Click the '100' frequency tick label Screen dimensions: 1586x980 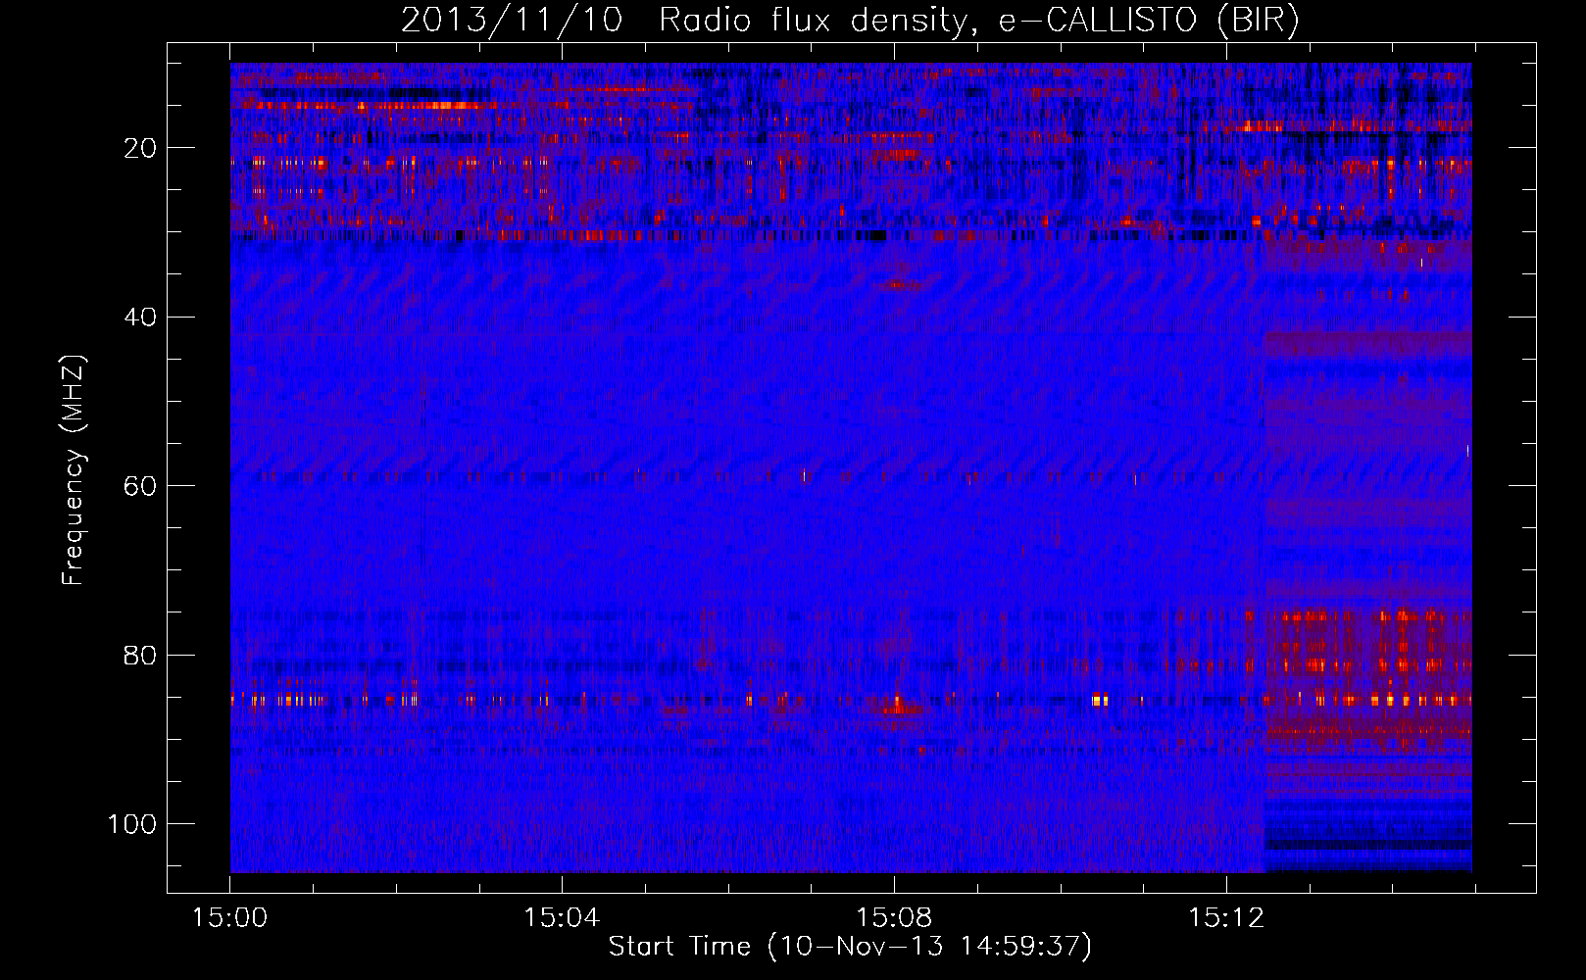click(x=132, y=824)
